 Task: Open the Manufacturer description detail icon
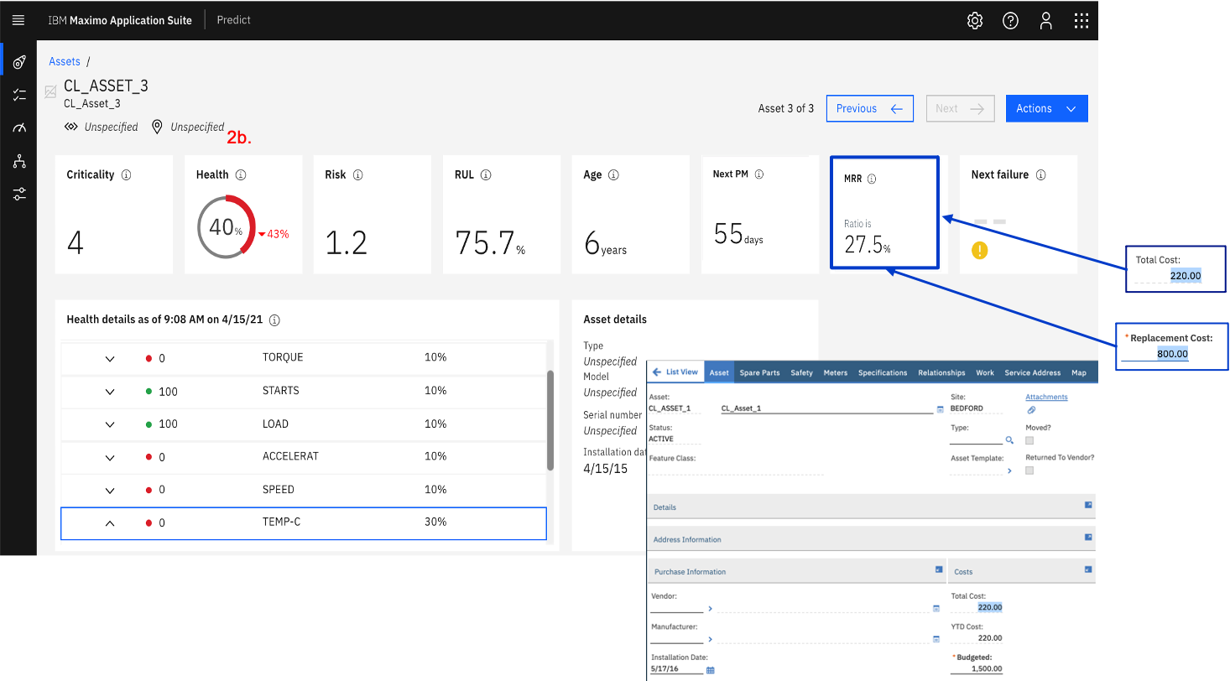[x=936, y=639]
